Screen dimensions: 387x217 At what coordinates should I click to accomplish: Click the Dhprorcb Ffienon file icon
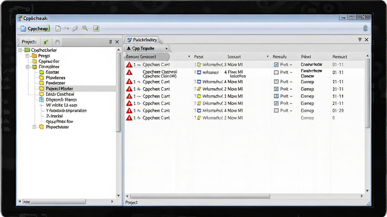point(42,99)
